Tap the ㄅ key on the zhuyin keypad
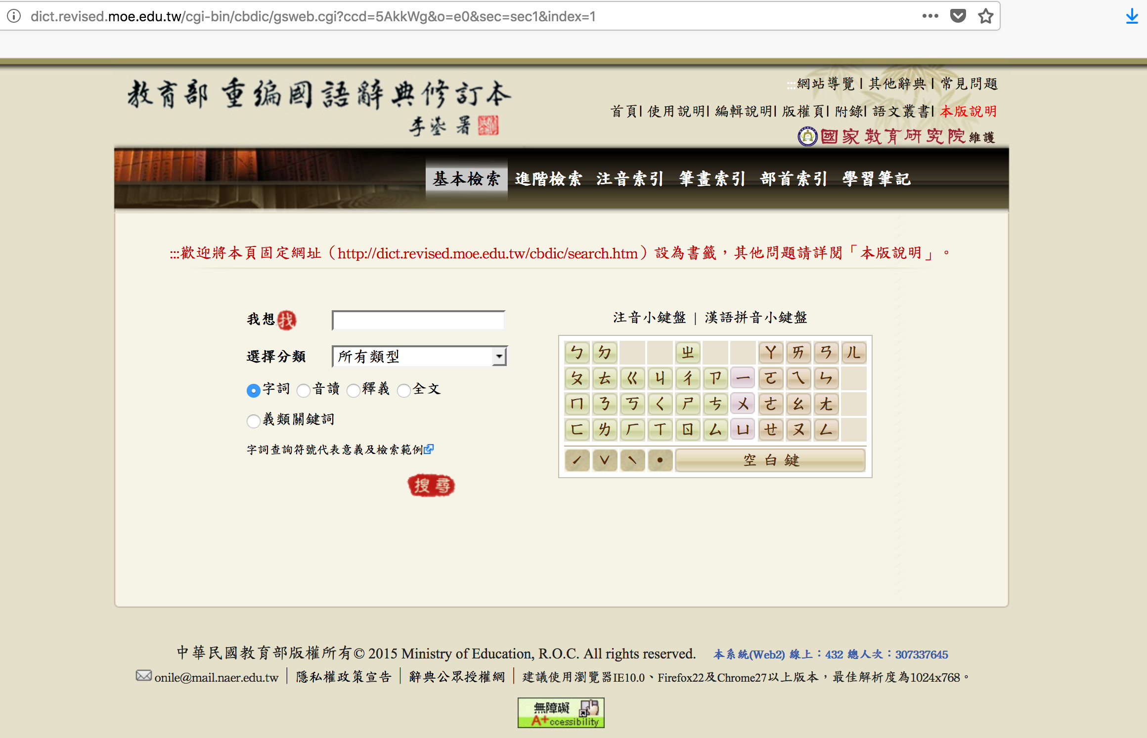Screen dimensions: 1147x738 coord(577,352)
